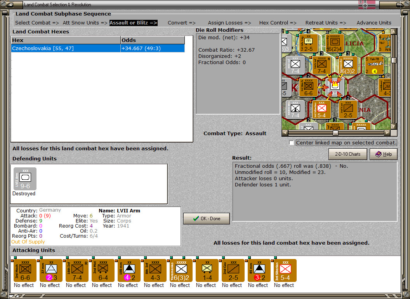The height and width of the screenshot is (299, 410).
Task: Select the Yeremenko 6(3)2 HQ unit
Action: click(181, 270)
